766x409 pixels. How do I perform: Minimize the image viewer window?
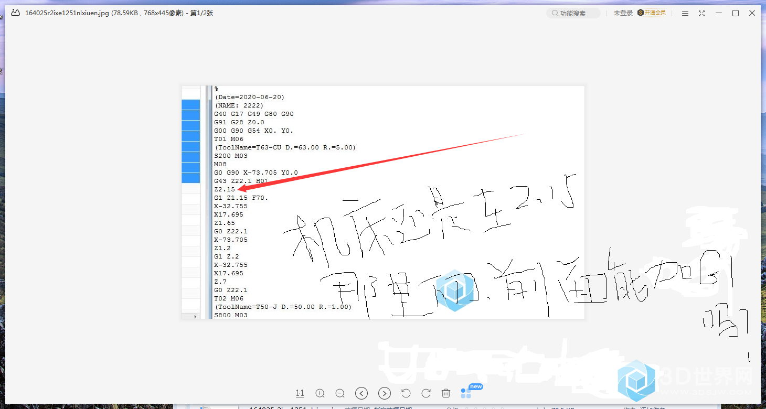click(x=719, y=13)
